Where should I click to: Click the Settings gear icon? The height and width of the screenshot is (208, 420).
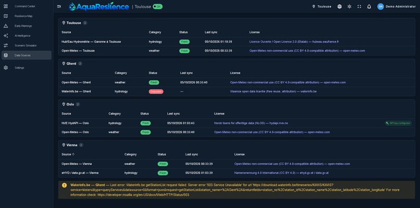pyautogui.click(x=6, y=68)
